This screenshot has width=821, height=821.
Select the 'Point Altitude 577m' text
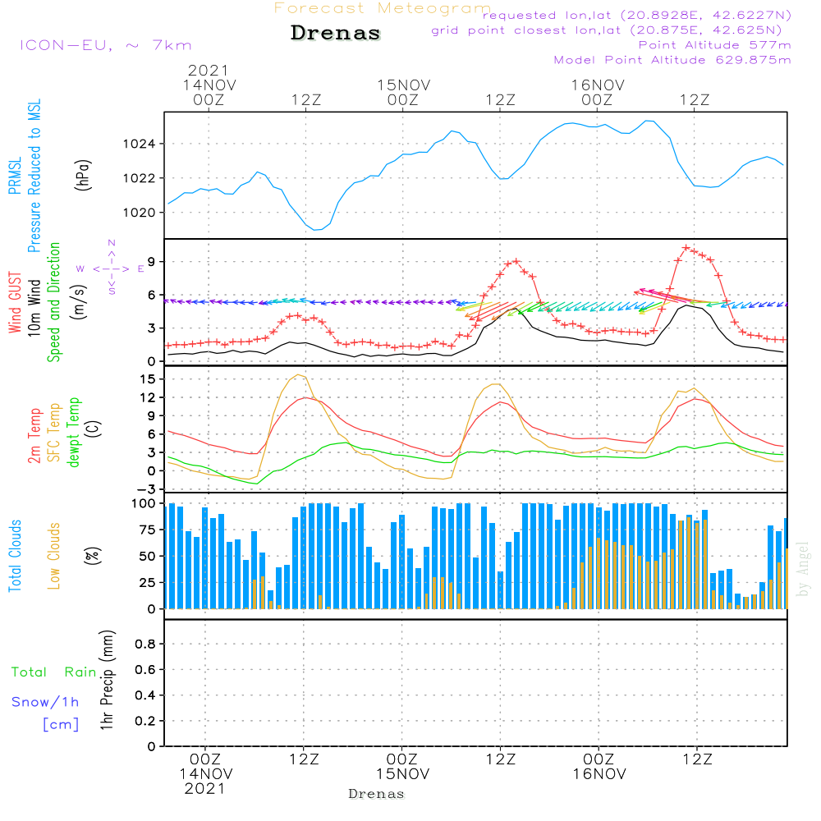point(715,45)
